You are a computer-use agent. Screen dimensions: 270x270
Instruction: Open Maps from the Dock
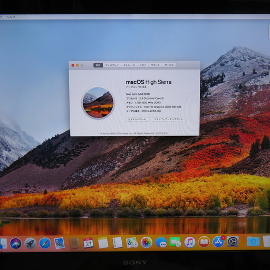coord(132,243)
